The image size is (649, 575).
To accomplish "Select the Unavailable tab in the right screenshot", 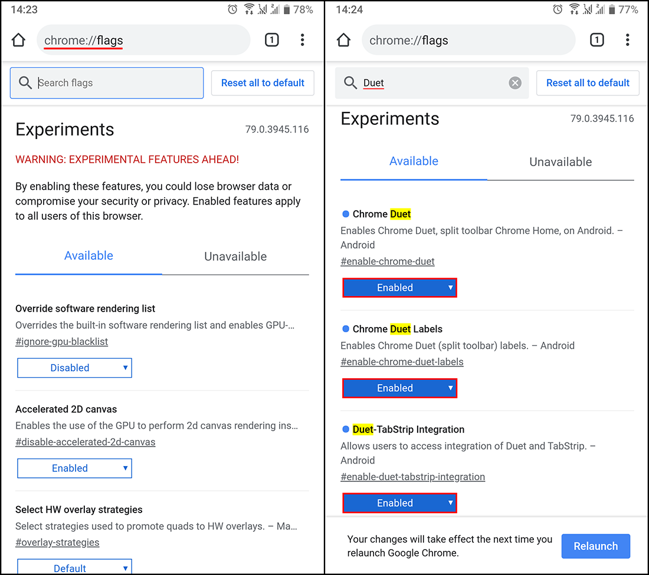I will [560, 162].
